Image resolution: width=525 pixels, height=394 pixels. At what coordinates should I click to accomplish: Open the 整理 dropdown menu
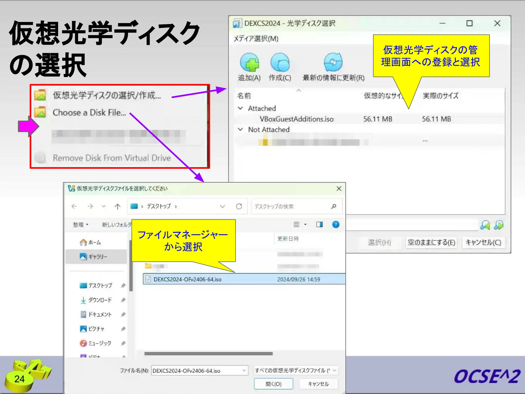pyautogui.click(x=80, y=225)
